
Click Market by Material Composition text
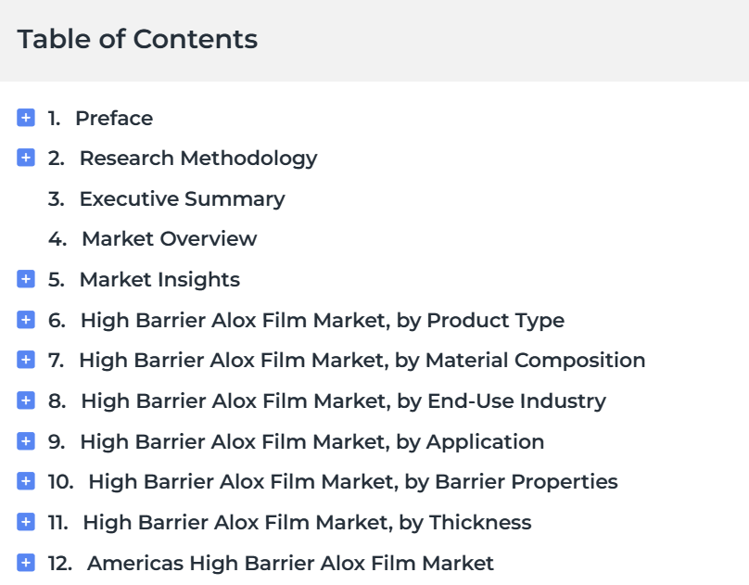click(362, 361)
